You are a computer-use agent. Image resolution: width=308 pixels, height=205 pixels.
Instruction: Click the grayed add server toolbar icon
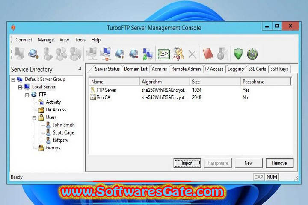coord(19,53)
